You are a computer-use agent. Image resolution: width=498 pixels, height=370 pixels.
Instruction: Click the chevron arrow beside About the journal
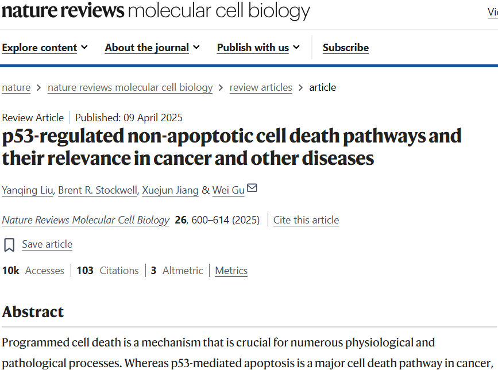point(196,47)
